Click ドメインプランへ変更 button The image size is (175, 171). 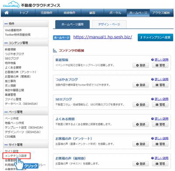155,38
